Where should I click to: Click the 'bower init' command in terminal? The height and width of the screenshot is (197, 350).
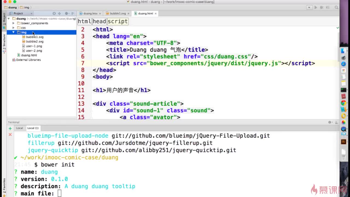tap(58, 165)
